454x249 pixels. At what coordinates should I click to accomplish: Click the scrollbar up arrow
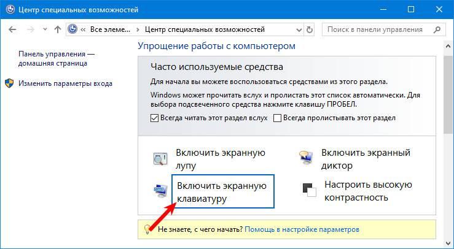click(x=448, y=46)
